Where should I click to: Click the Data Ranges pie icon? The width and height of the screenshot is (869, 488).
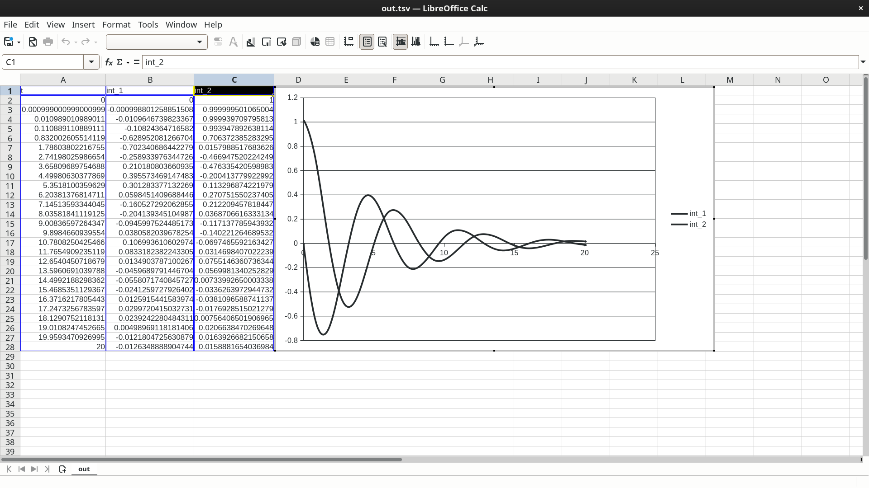(315, 42)
